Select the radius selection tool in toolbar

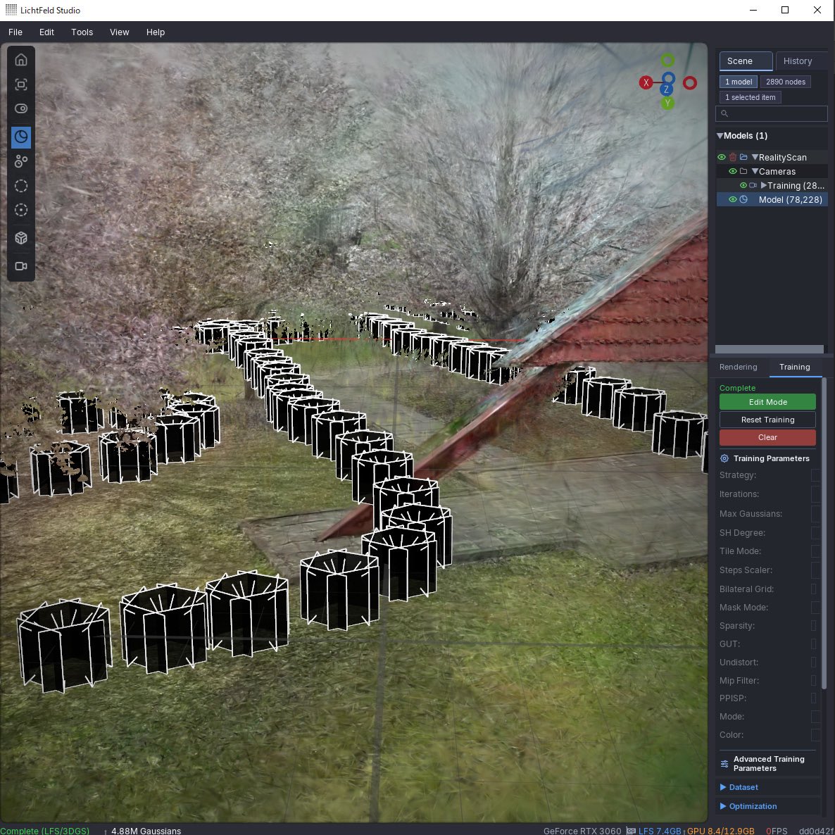pos(20,209)
